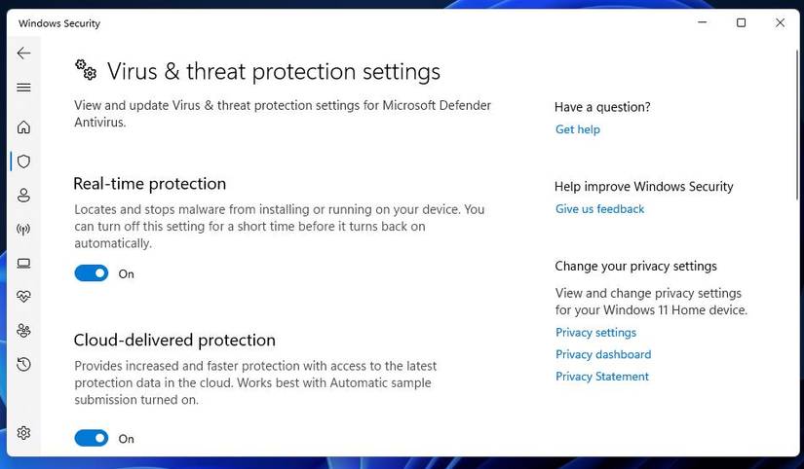Select Virus & threat protection shield icon
The height and width of the screenshot is (469, 804).
pos(23,162)
